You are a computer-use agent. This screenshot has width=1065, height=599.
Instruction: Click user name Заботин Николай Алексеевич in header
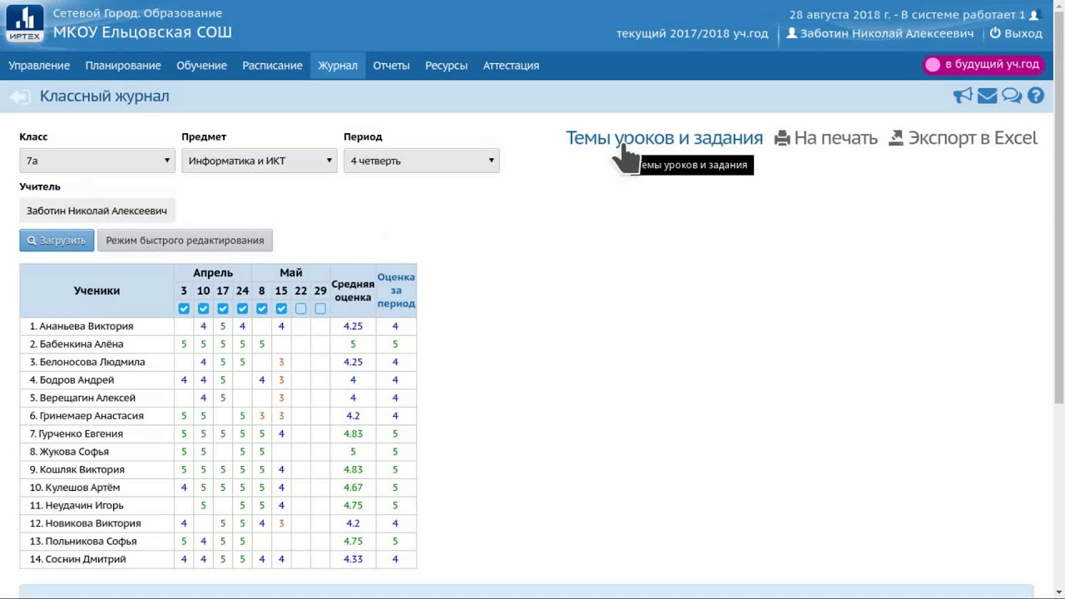click(887, 33)
